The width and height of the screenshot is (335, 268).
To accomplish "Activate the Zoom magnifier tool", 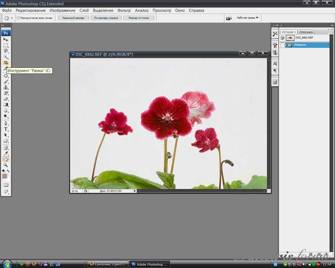I will click(6, 165).
